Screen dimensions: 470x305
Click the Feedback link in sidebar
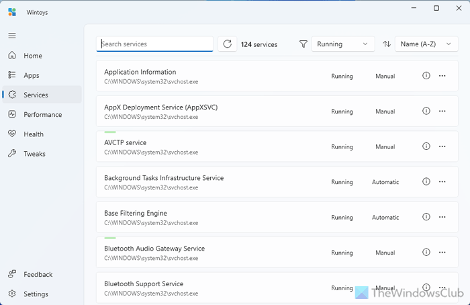point(38,274)
